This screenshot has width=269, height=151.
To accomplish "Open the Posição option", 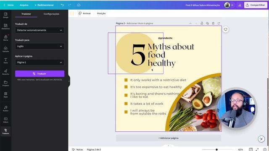I will pos(101,13).
